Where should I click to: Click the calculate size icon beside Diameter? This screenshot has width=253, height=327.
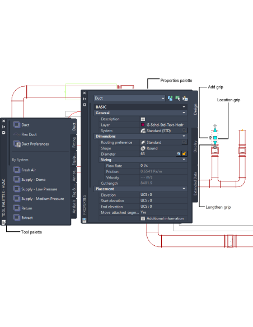pyautogui.click(x=179, y=154)
